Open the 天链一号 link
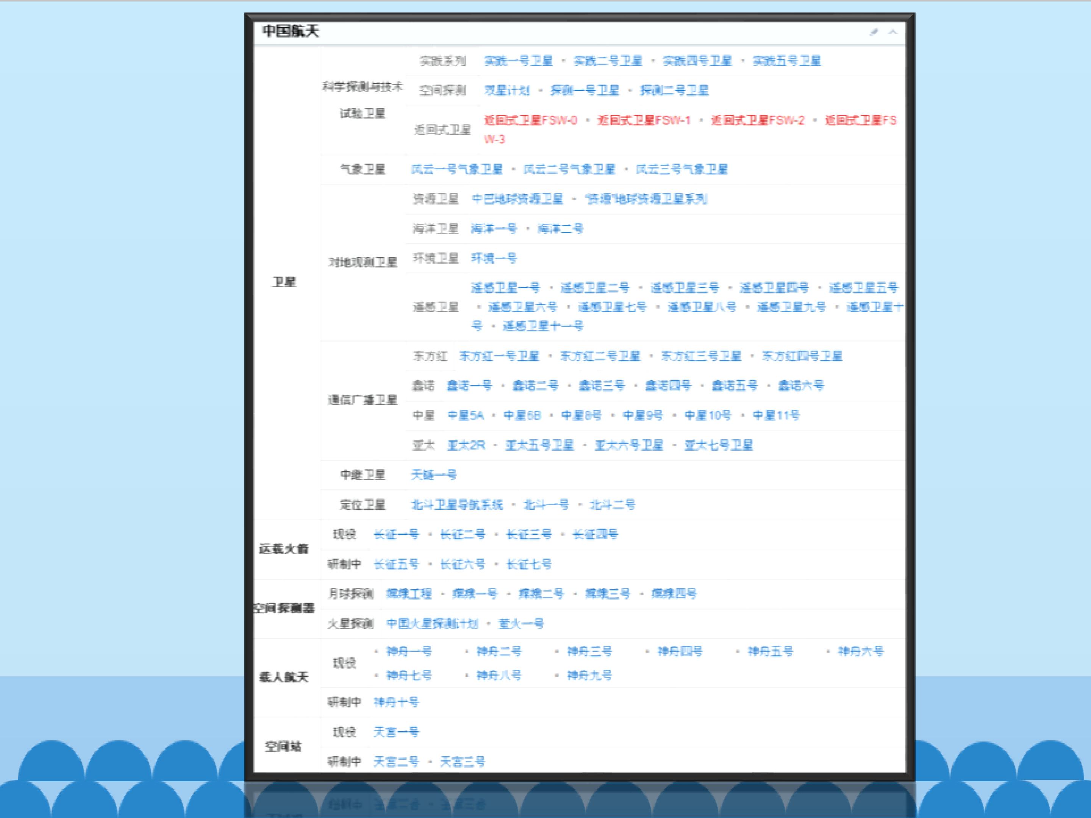 pyautogui.click(x=433, y=475)
